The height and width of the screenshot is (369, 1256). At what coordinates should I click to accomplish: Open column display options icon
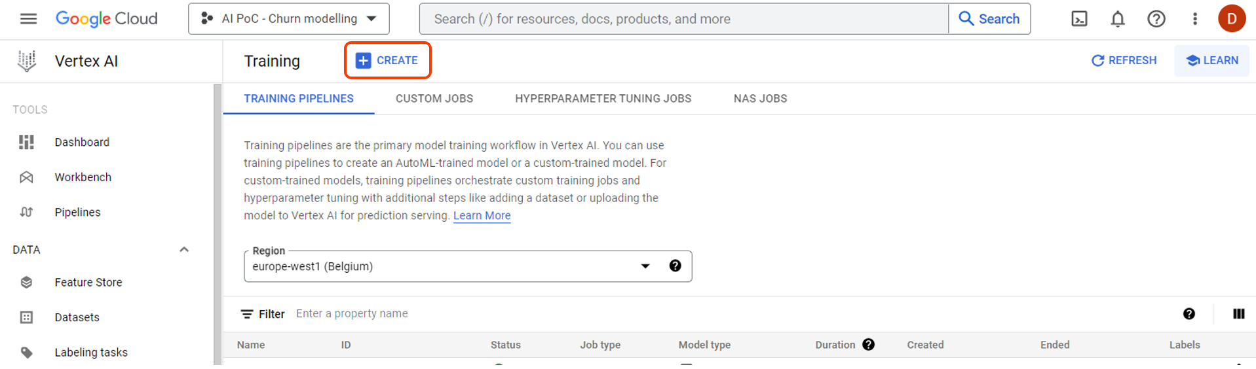tap(1238, 314)
